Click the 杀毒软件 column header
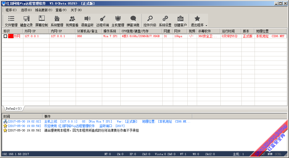The image size is (289, 158). [x=209, y=31]
